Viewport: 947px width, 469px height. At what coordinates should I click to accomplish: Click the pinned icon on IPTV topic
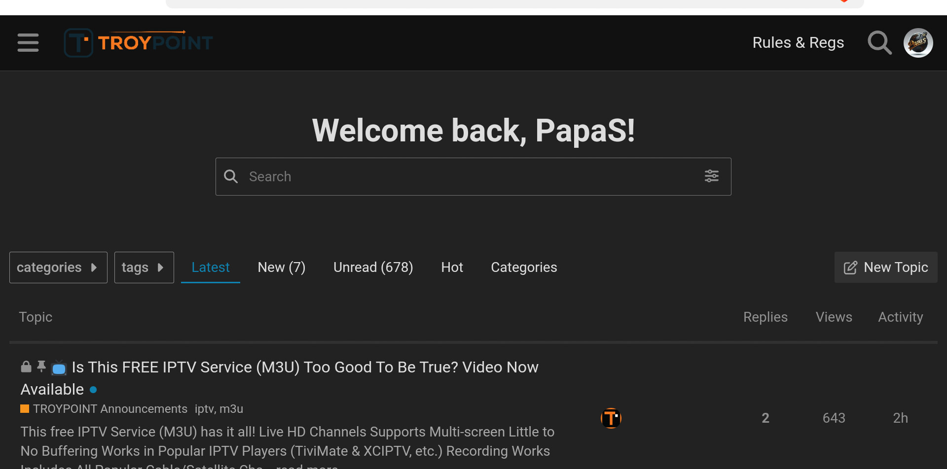[x=41, y=366]
